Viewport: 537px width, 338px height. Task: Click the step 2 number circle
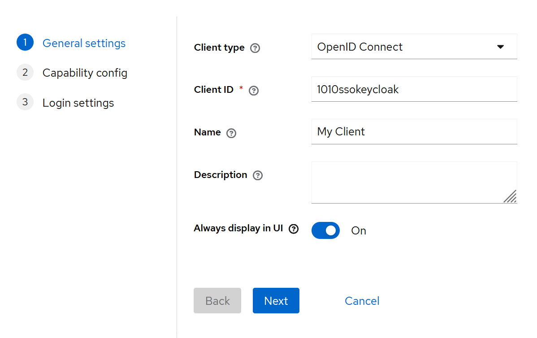pyautogui.click(x=25, y=72)
